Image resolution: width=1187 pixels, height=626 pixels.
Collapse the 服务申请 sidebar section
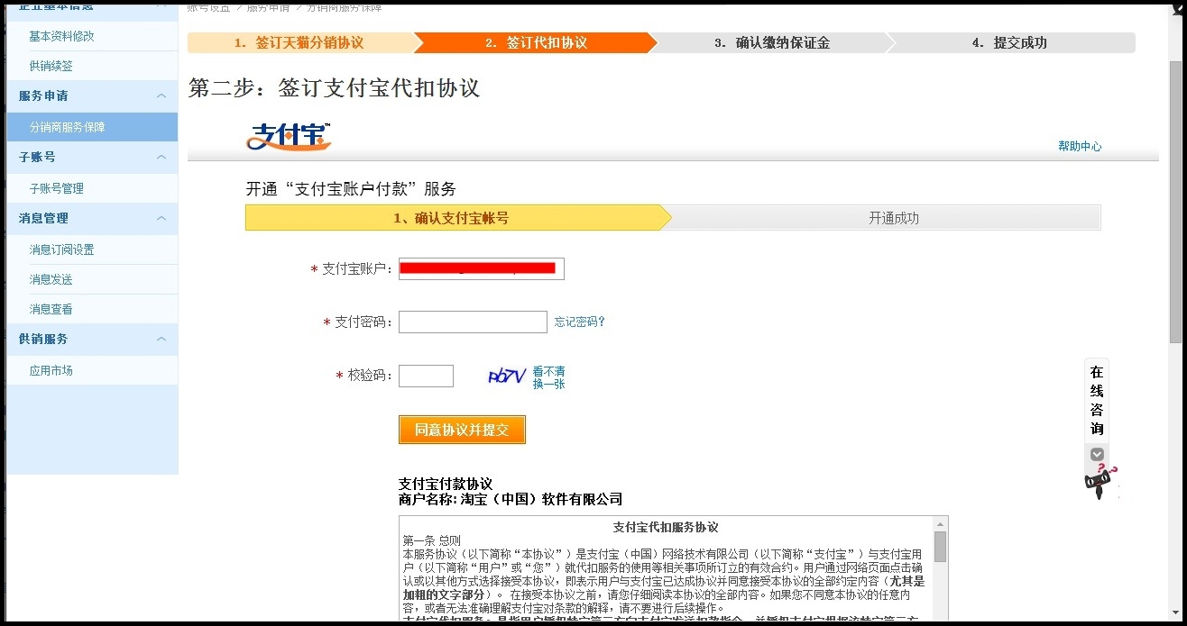(161, 96)
